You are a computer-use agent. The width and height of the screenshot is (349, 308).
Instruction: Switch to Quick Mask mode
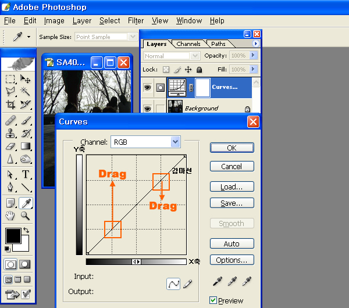click(x=24, y=264)
